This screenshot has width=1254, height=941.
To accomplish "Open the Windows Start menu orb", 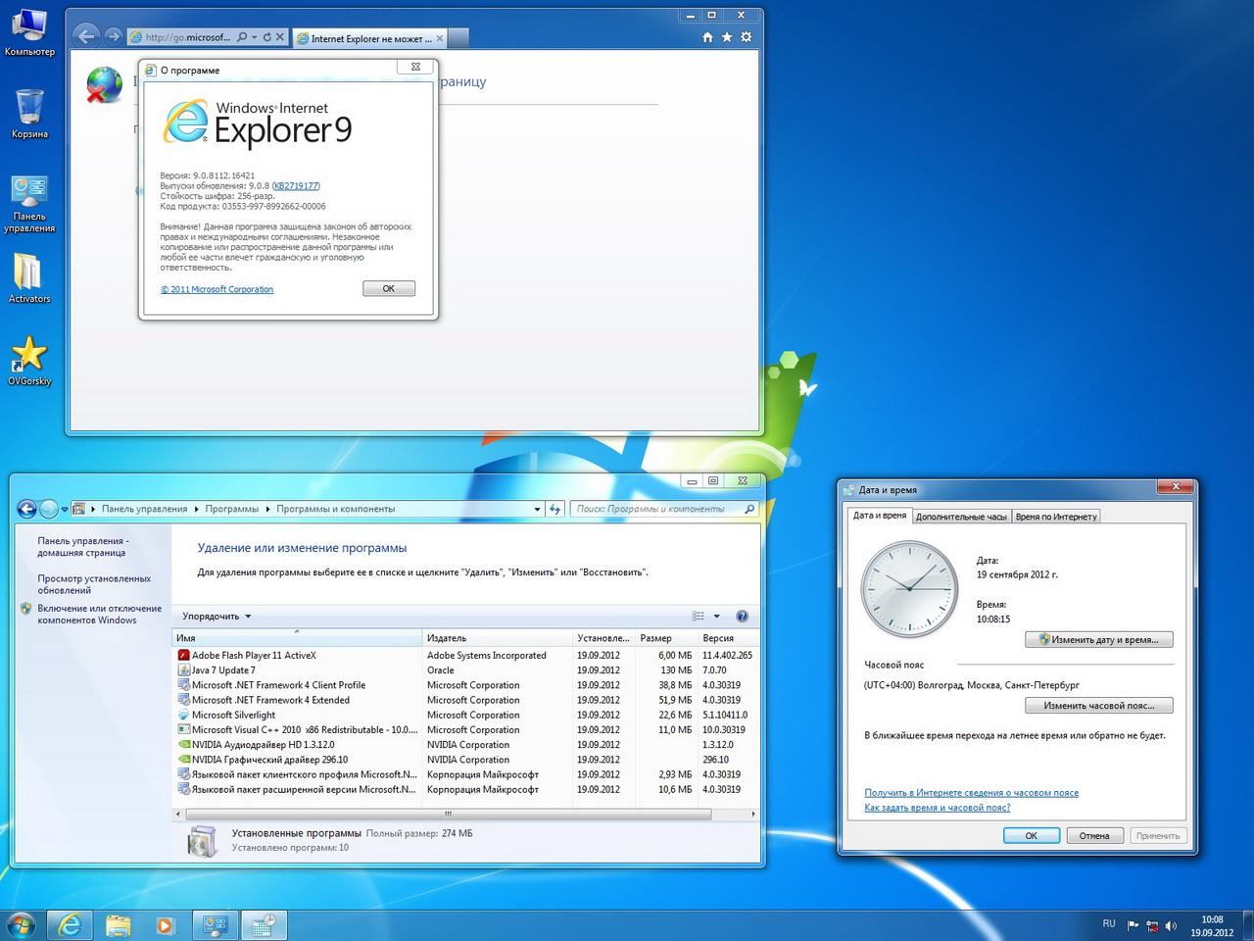I will 21,924.
